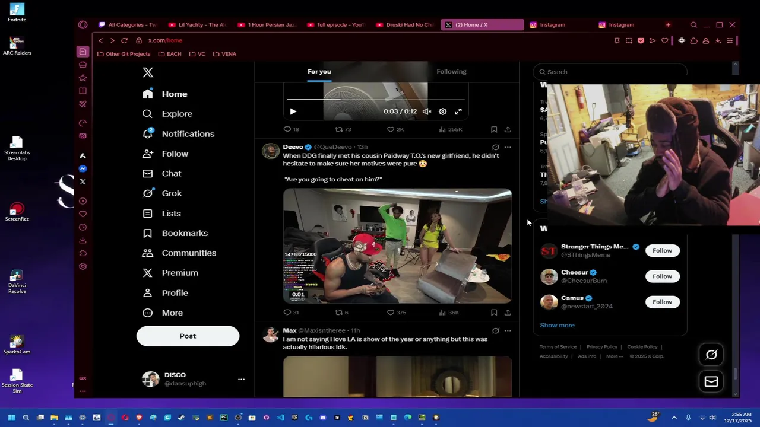Reply to the fan video post with 18 replies
The image size is (760, 427).
(x=287, y=129)
